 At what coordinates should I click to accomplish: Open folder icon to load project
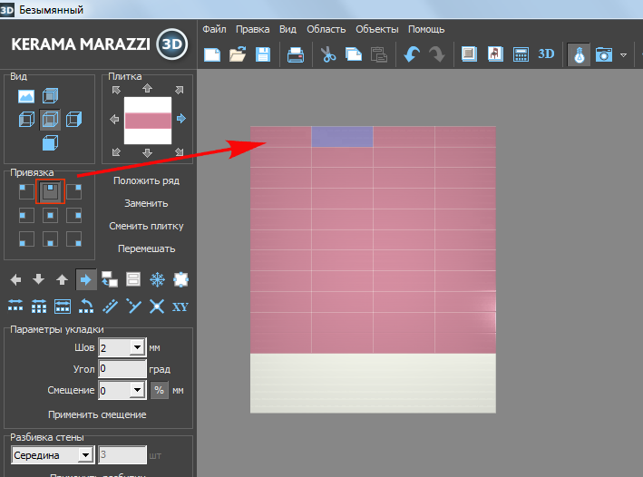coord(238,54)
